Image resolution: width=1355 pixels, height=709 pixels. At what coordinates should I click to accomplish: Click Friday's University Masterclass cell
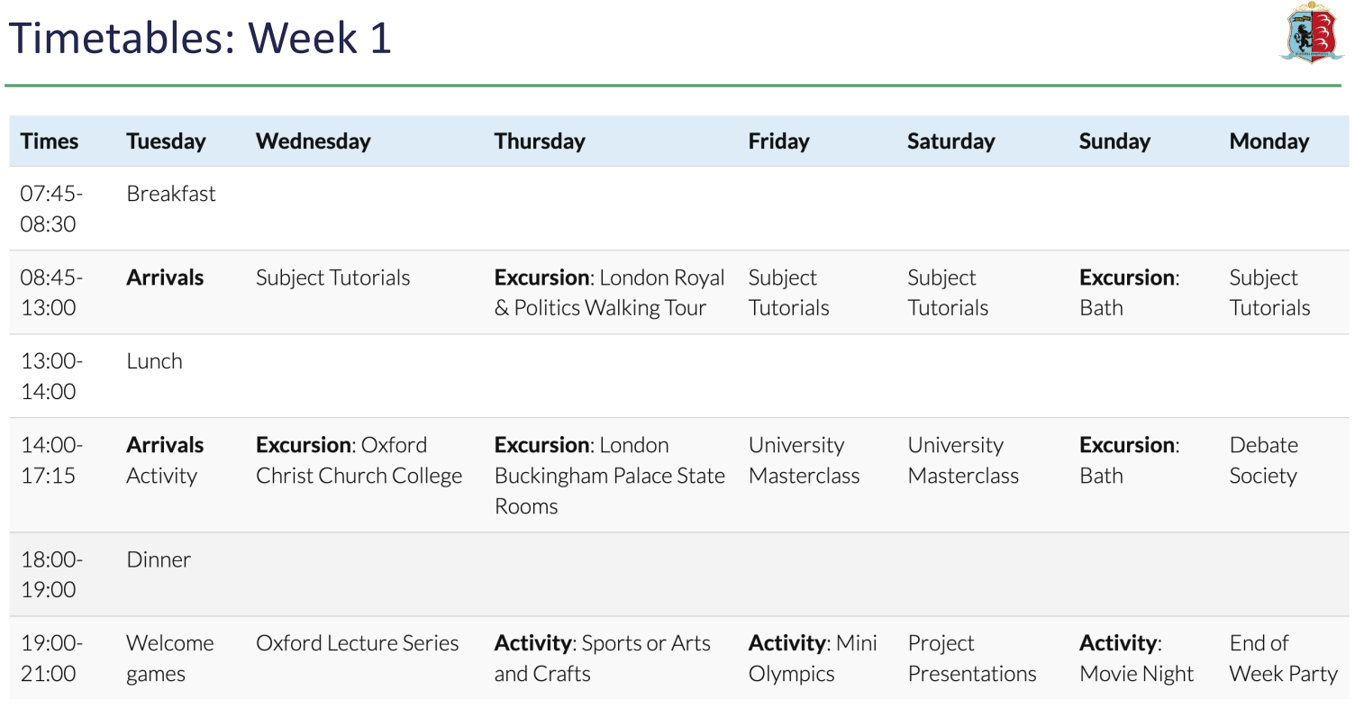(x=805, y=460)
